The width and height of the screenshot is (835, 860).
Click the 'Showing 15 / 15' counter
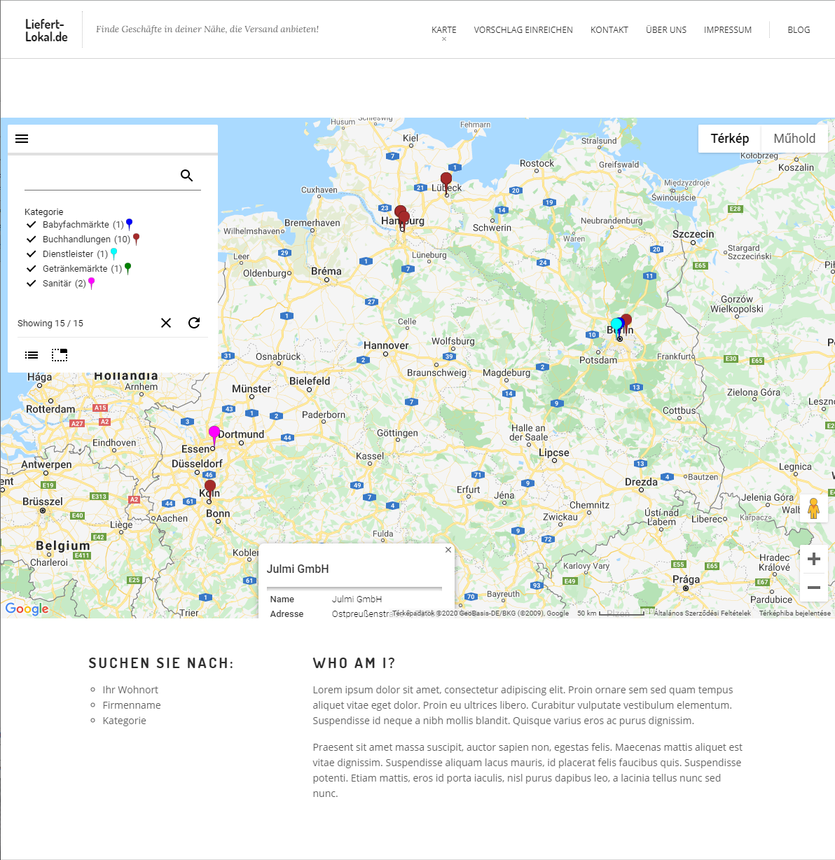[50, 323]
